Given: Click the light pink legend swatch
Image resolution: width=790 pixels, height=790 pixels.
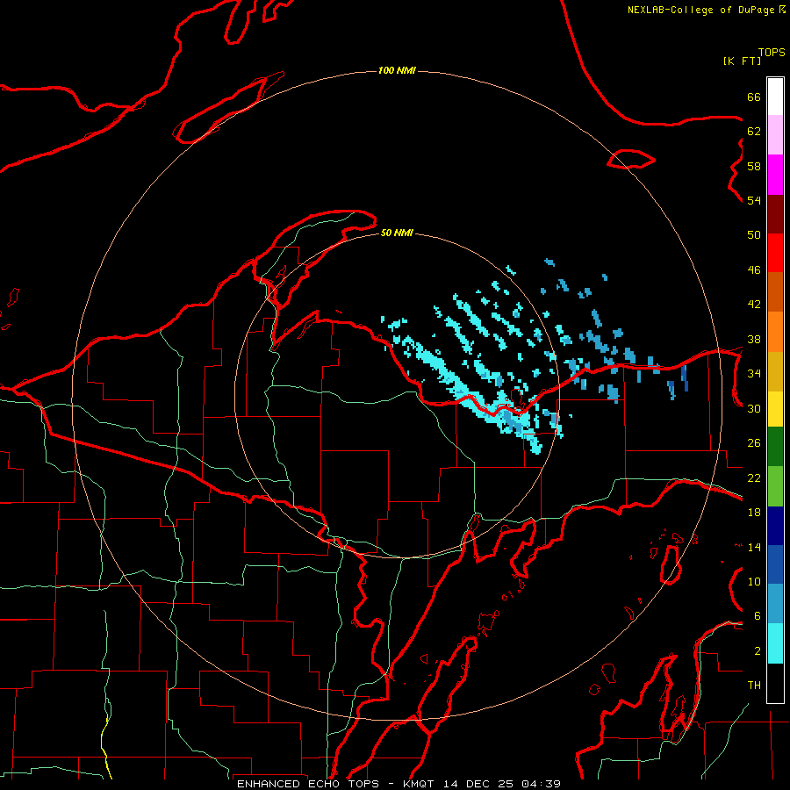Looking at the screenshot, I should point(775,134).
